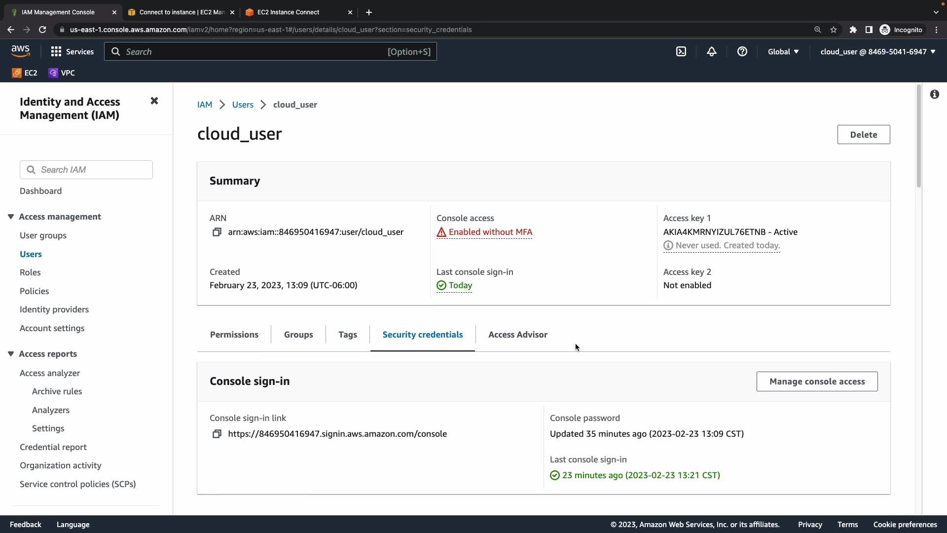
Task: Switch to the Access Advisor tab
Action: [517, 335]
